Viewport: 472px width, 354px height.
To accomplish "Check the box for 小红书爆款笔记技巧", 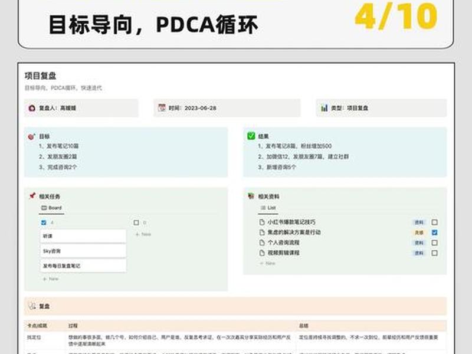I will coord(434,222).
